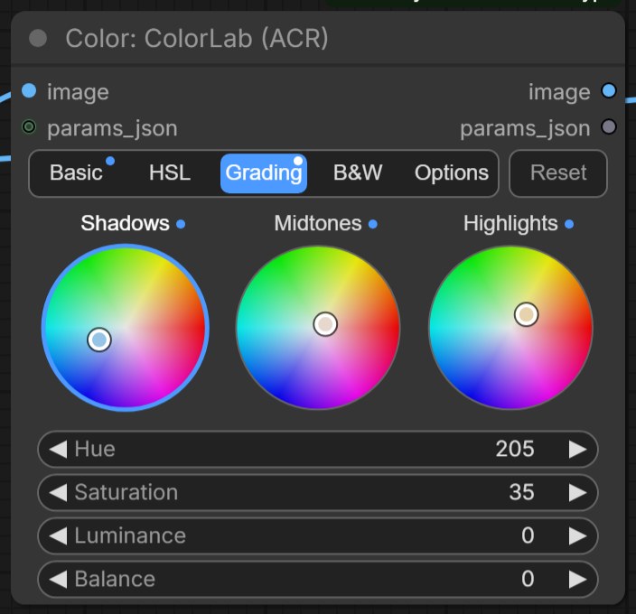Screen dimensions: 636x614
Task: Click the Hue value 205 field
Action: 318,450
